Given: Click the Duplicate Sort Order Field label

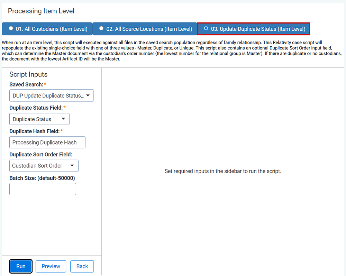Looking at the screenshot, I should click(x=41, y=155).
